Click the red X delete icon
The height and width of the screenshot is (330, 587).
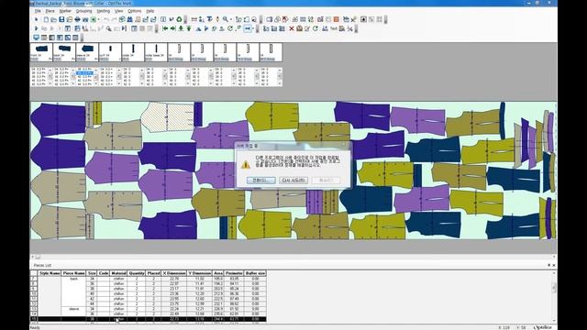tap(292, 28)
